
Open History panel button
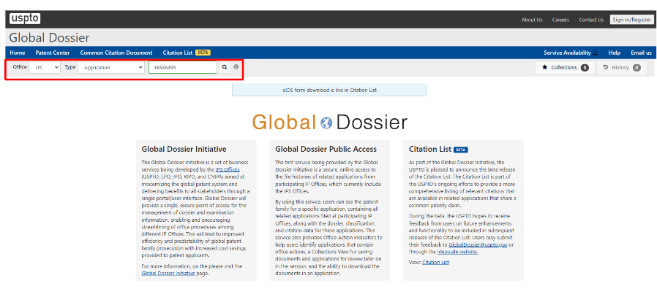click(x=622, y=68)
